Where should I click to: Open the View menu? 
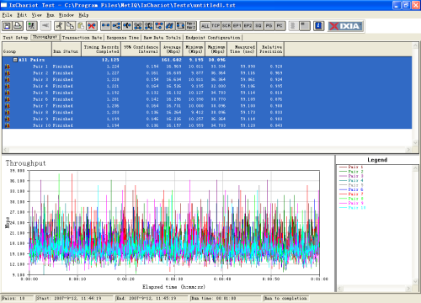coord(37,15)
